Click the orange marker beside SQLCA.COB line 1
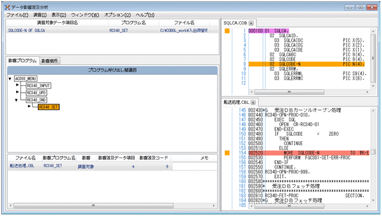382x216 pixels. click(227, 31)
